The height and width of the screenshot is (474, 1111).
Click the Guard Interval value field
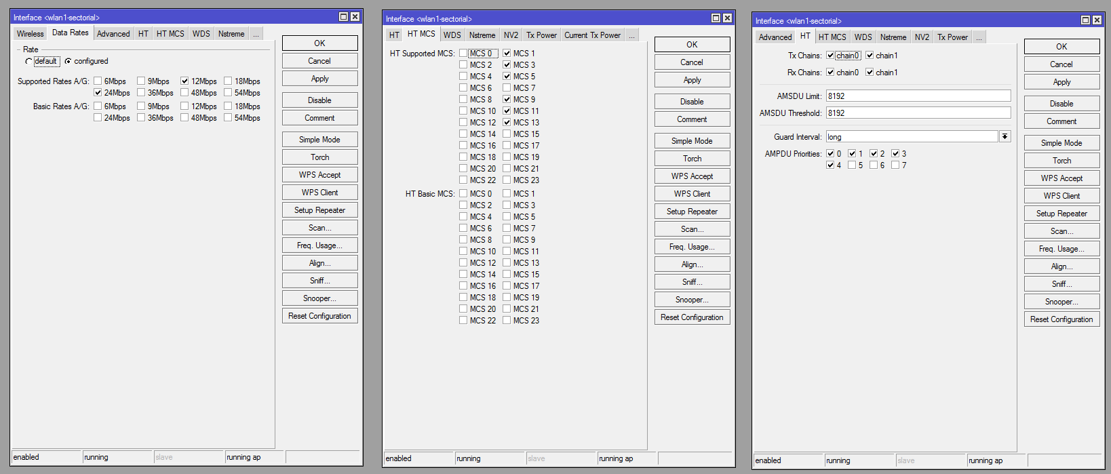coord(912,136)
